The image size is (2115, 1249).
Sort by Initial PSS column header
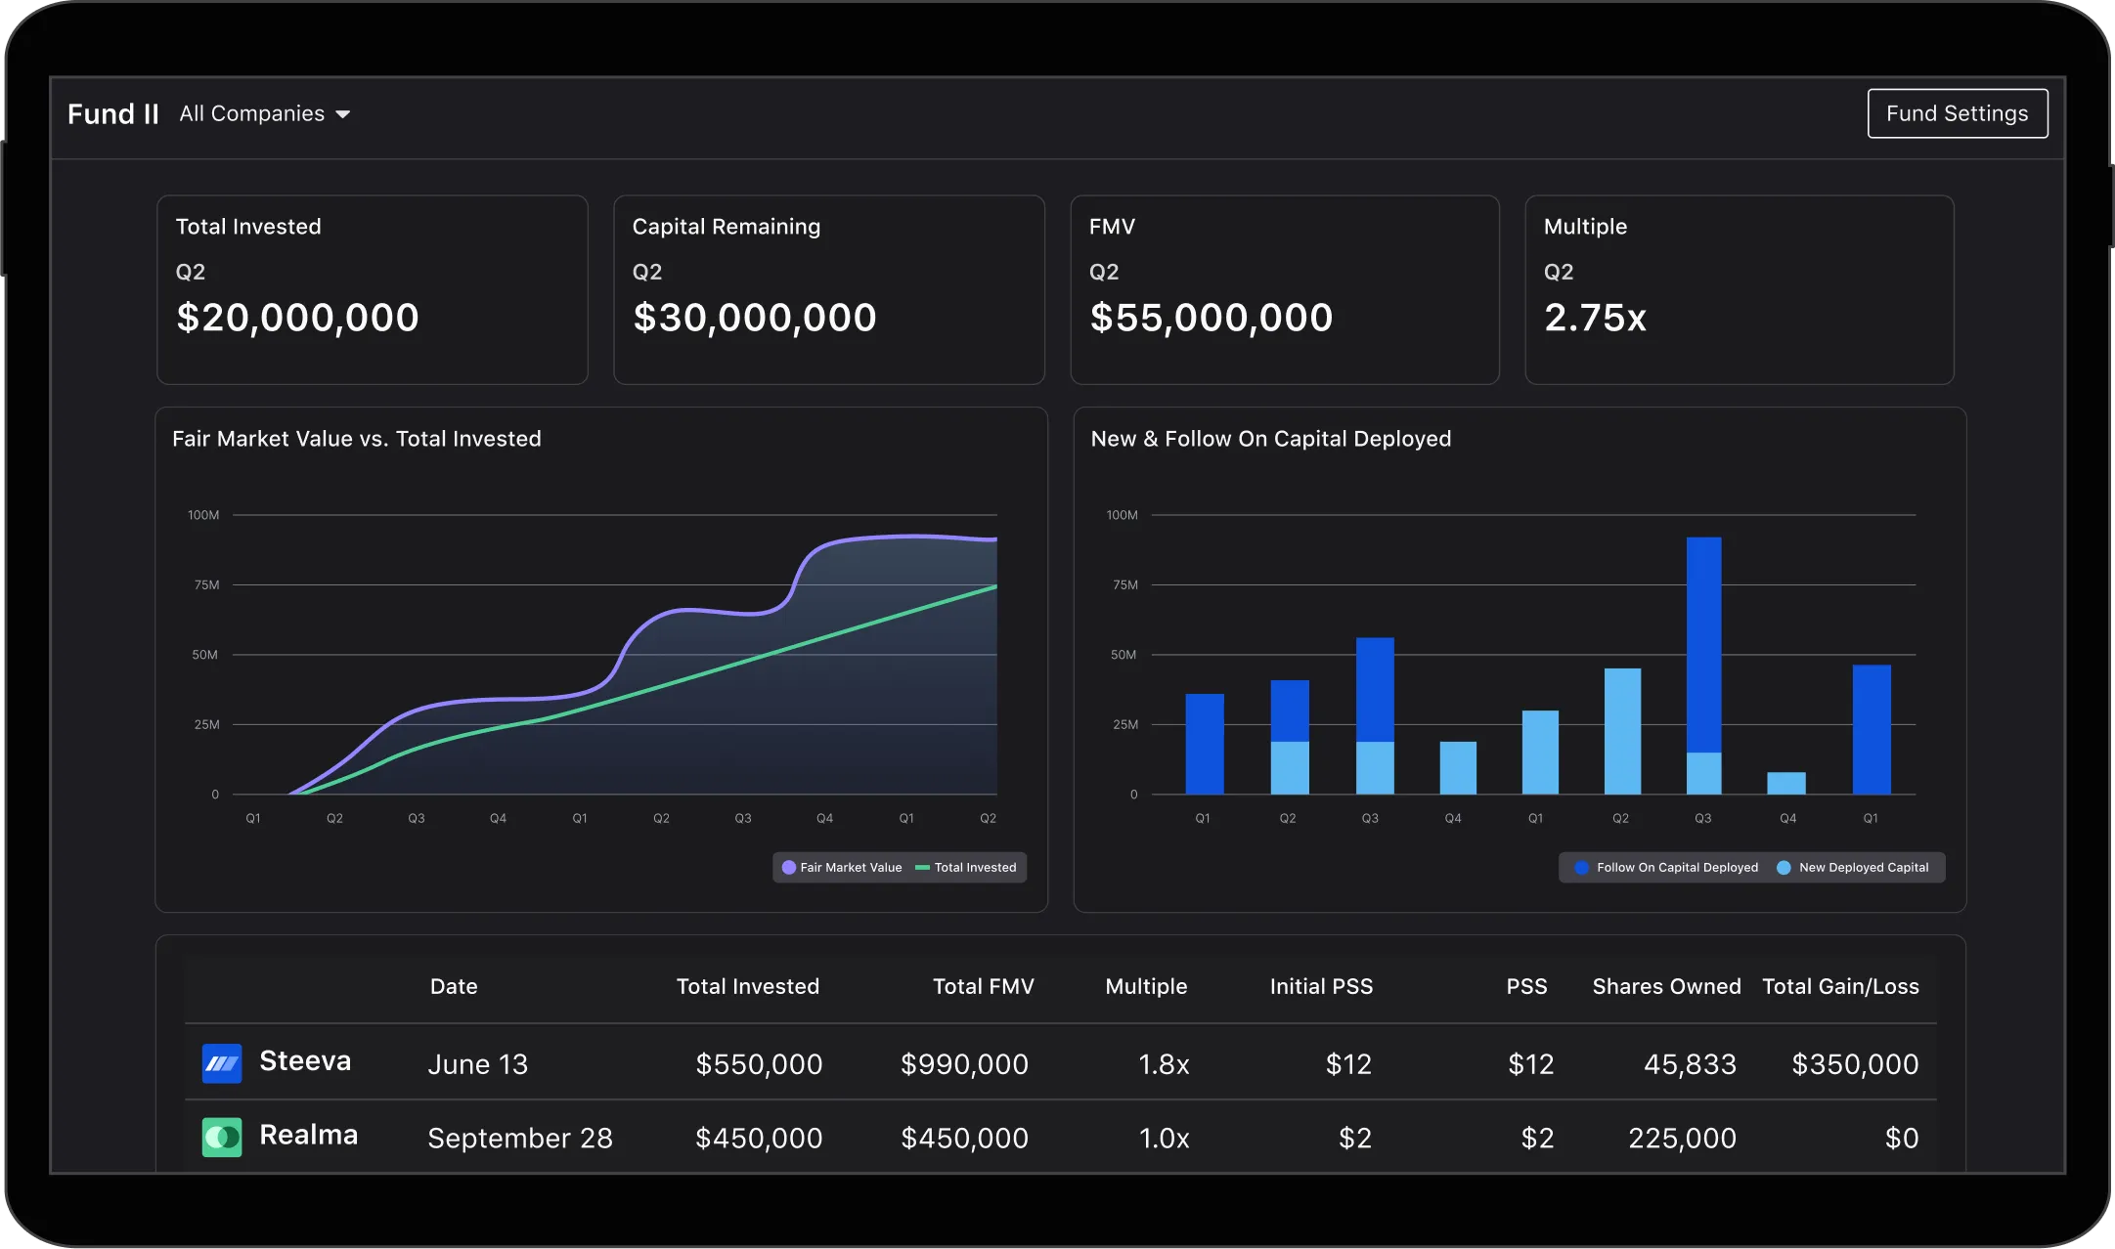[1321, 987]
